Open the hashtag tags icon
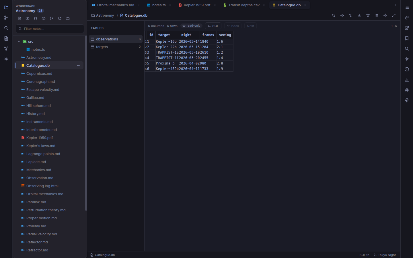Image resolution: width=413 pixels, height=258 pixels. pyautogui.click(x=407, y=90)
